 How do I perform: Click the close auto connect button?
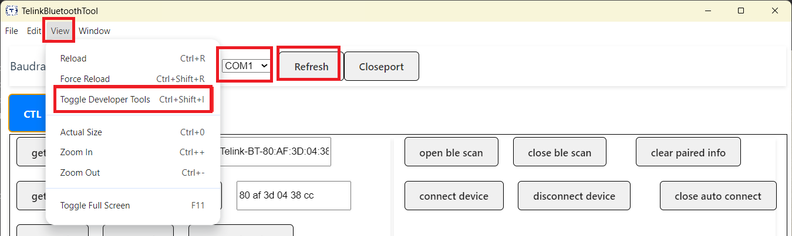(x=718, y=196)
